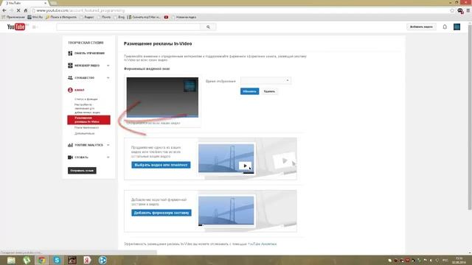Click the branded watermark preview thumbnail
Image resolution: width=472 pixels, height=265 pixels.
point(162,97)
